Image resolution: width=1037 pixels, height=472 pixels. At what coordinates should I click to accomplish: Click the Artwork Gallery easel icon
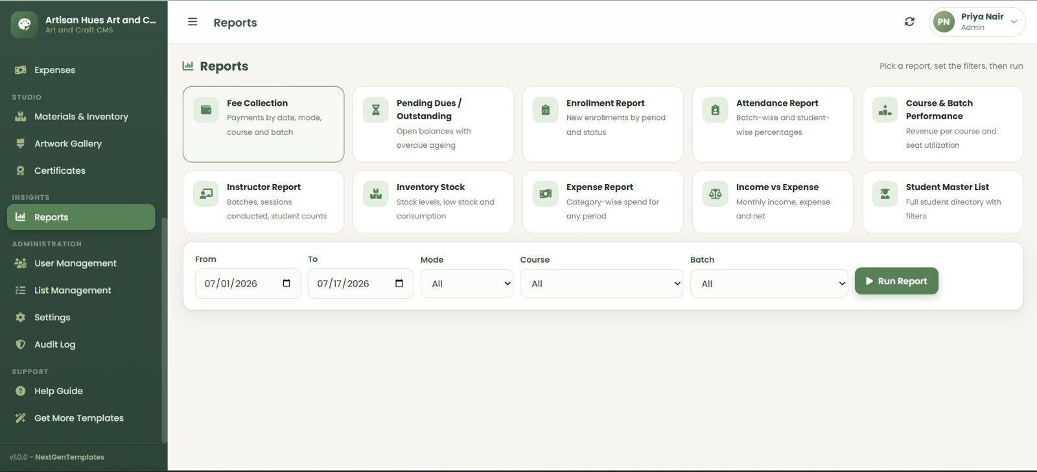coord(21,143)
